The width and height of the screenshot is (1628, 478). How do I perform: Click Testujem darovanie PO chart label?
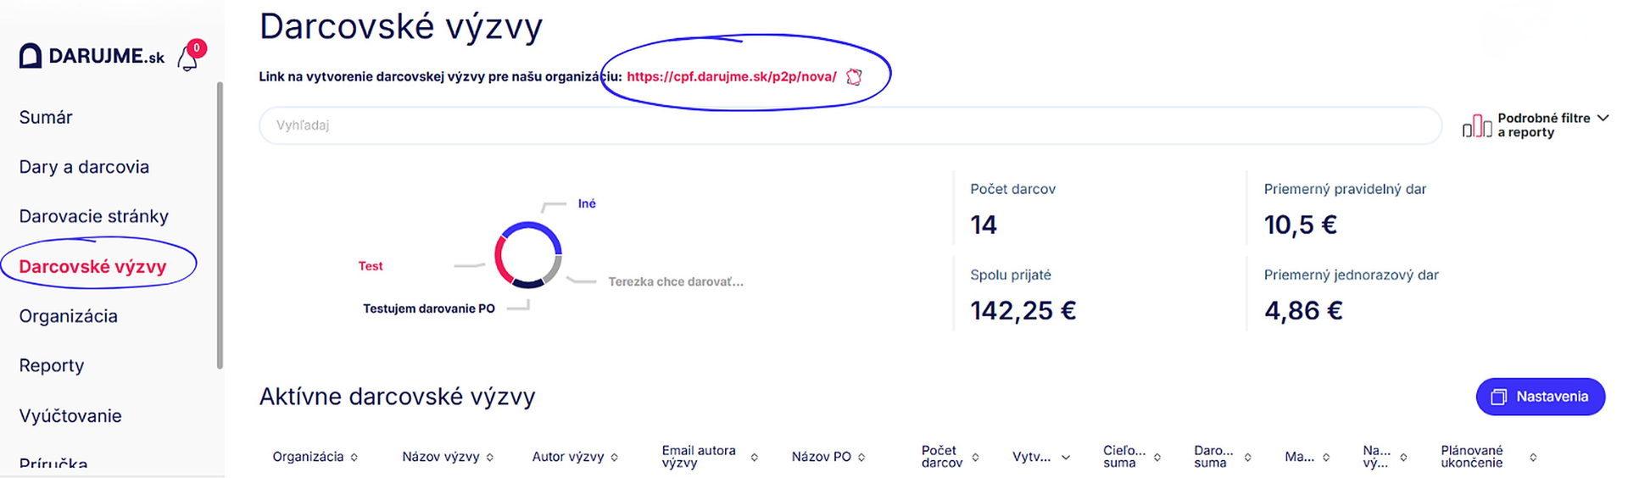point(429,308)
